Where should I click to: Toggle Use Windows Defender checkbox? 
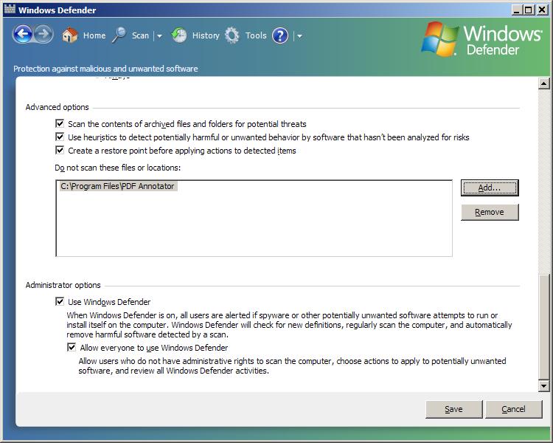tap(60, 301)
